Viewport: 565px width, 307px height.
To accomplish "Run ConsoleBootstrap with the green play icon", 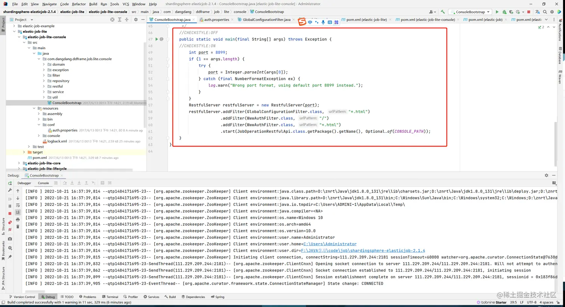I will pyautogui.click(x=497, y=12).
